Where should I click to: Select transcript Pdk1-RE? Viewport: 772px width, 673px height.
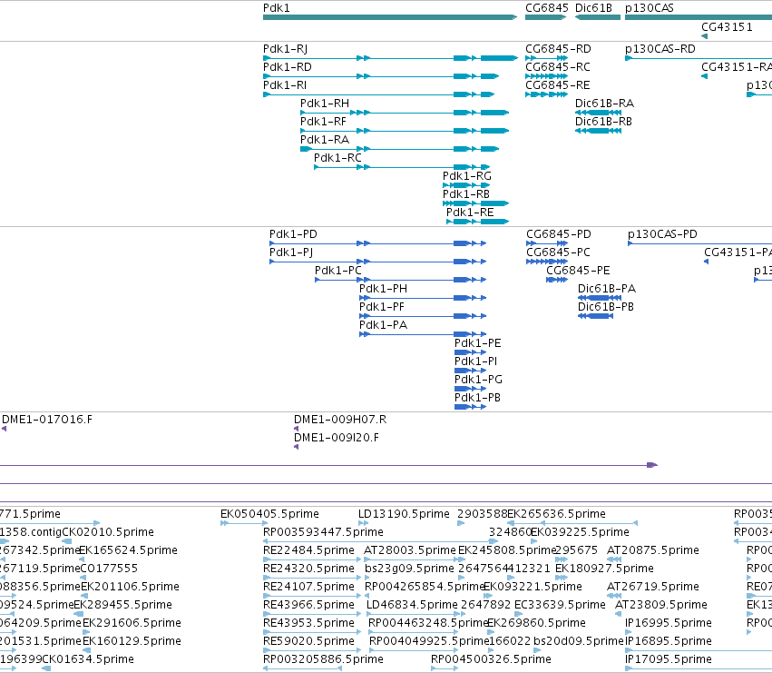[477, 222]
